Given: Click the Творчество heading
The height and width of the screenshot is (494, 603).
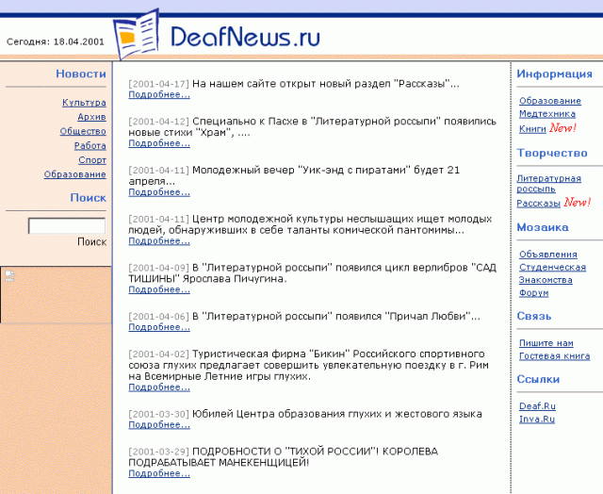Looking at the screenshot, I should click(552, 153).
